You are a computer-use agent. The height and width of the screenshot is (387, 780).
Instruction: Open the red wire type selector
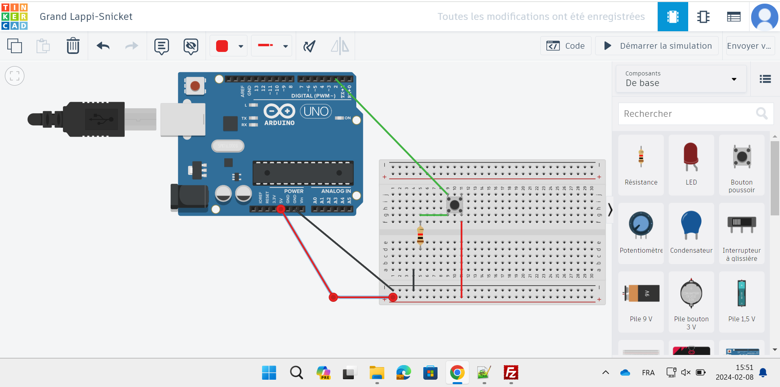click(x=271, y=46)
